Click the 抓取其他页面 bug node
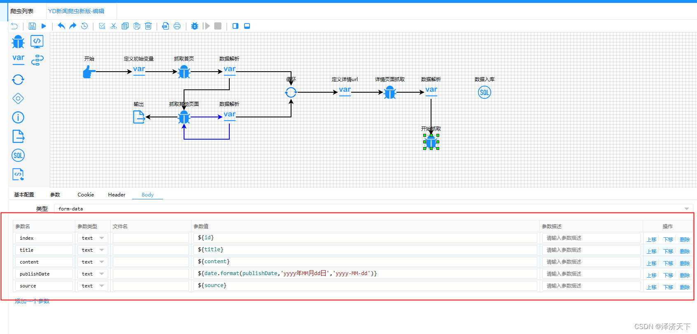The height and width of the screenshot is (334, 697). click(x=184, y=117)
